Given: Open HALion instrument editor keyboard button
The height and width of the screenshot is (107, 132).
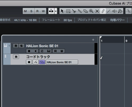Looking at the screenshot, I should pos(49,51).
